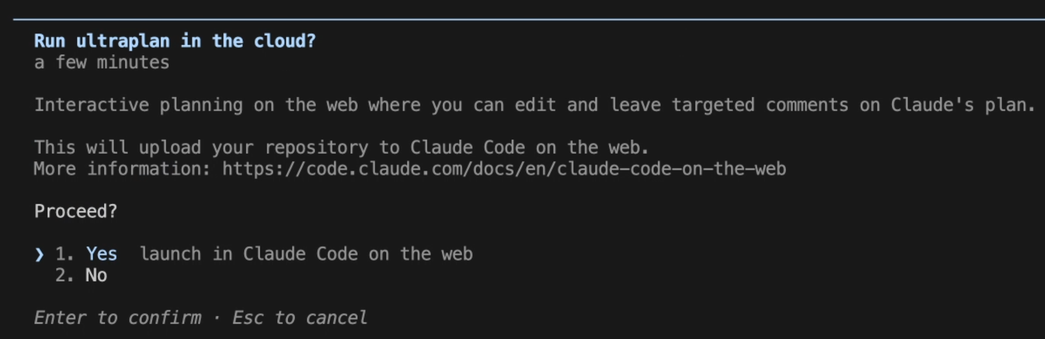Click the 'Enter to confirm' hint

click(118, 318)
